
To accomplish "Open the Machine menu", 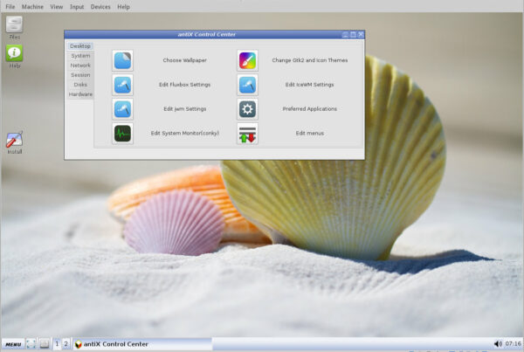I will click(32, 6).
